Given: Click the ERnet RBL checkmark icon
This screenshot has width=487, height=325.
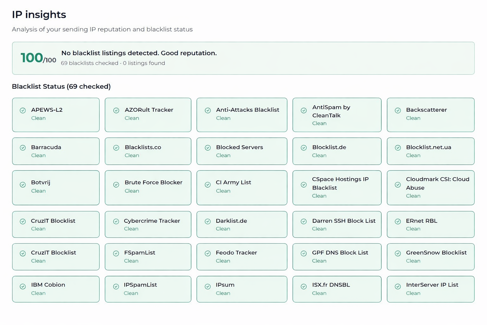Looking at the screenshot, I should 398,222.
